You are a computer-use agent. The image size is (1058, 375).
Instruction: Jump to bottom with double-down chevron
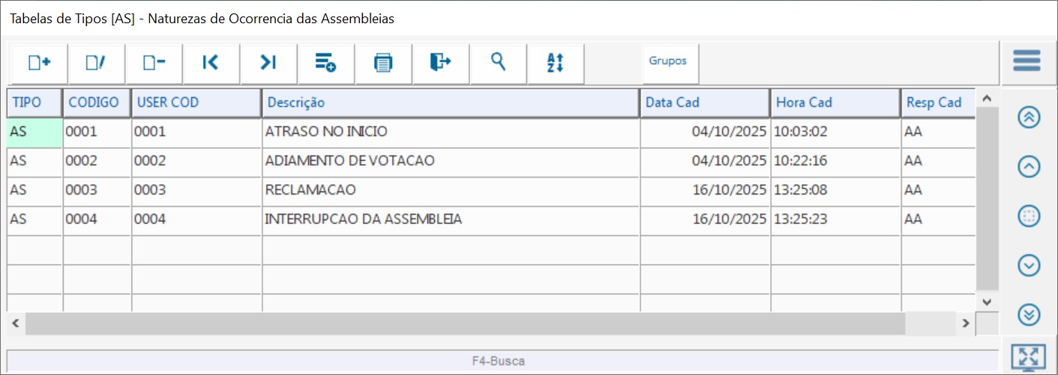point(1029,314)
